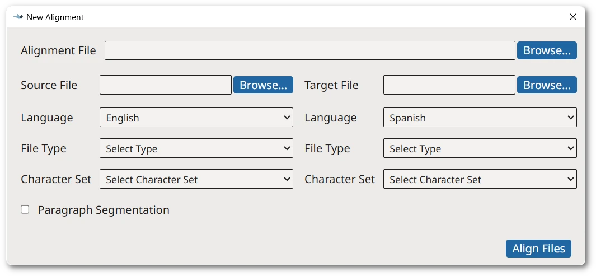Click the New Alignment title bar text

click(55, 17)
